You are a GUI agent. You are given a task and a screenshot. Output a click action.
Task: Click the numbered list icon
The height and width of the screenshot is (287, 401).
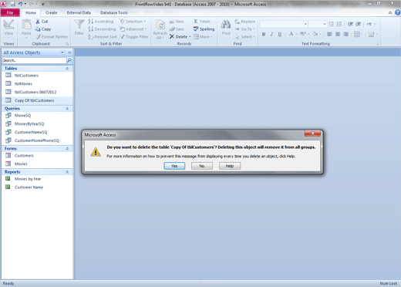pos(339,24)
